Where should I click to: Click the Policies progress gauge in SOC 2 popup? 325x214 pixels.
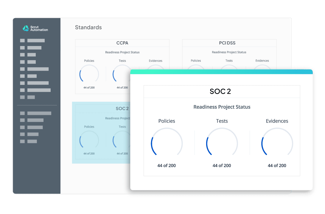coord(167,142)
